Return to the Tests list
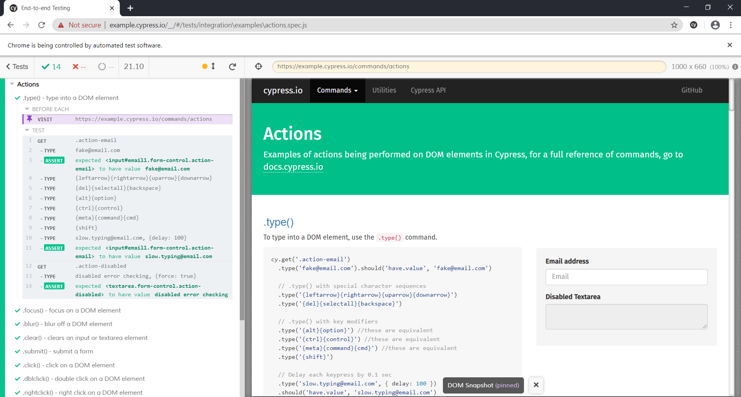This screenshot has width=741, height=397. click(17, 67)
